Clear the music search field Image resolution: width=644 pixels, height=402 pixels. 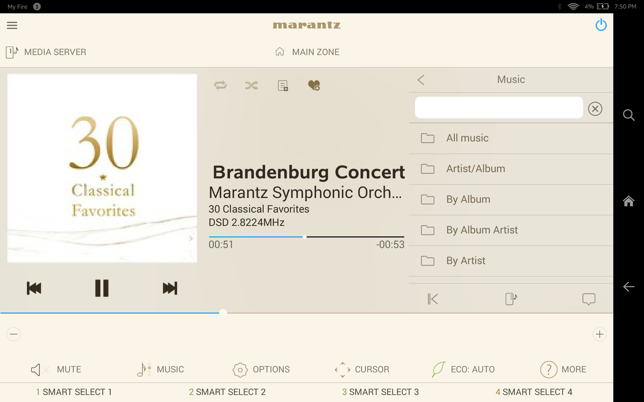(x=595, y=109)
